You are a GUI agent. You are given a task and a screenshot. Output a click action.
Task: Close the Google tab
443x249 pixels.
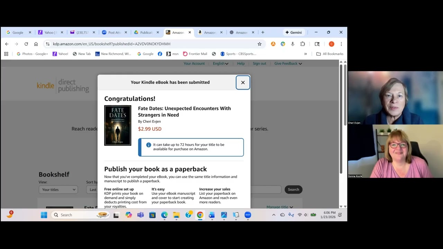click(x=30, y=33)
